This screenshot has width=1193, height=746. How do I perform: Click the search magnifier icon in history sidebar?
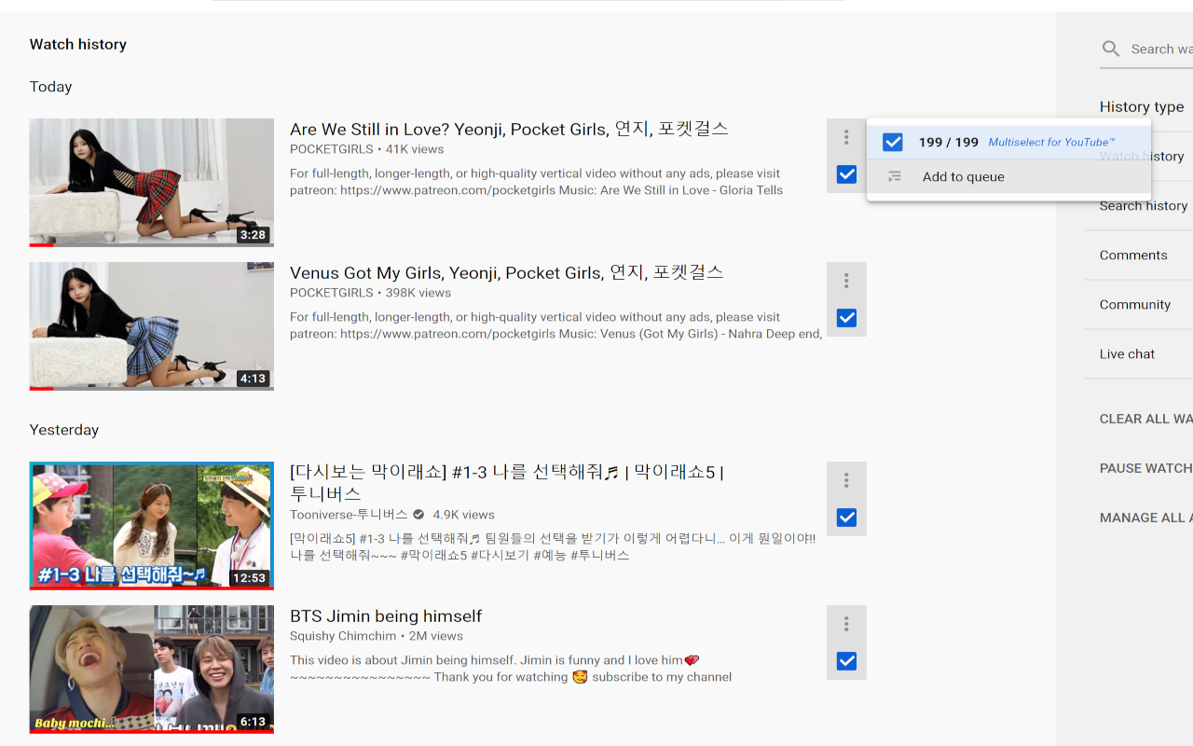1111,49
